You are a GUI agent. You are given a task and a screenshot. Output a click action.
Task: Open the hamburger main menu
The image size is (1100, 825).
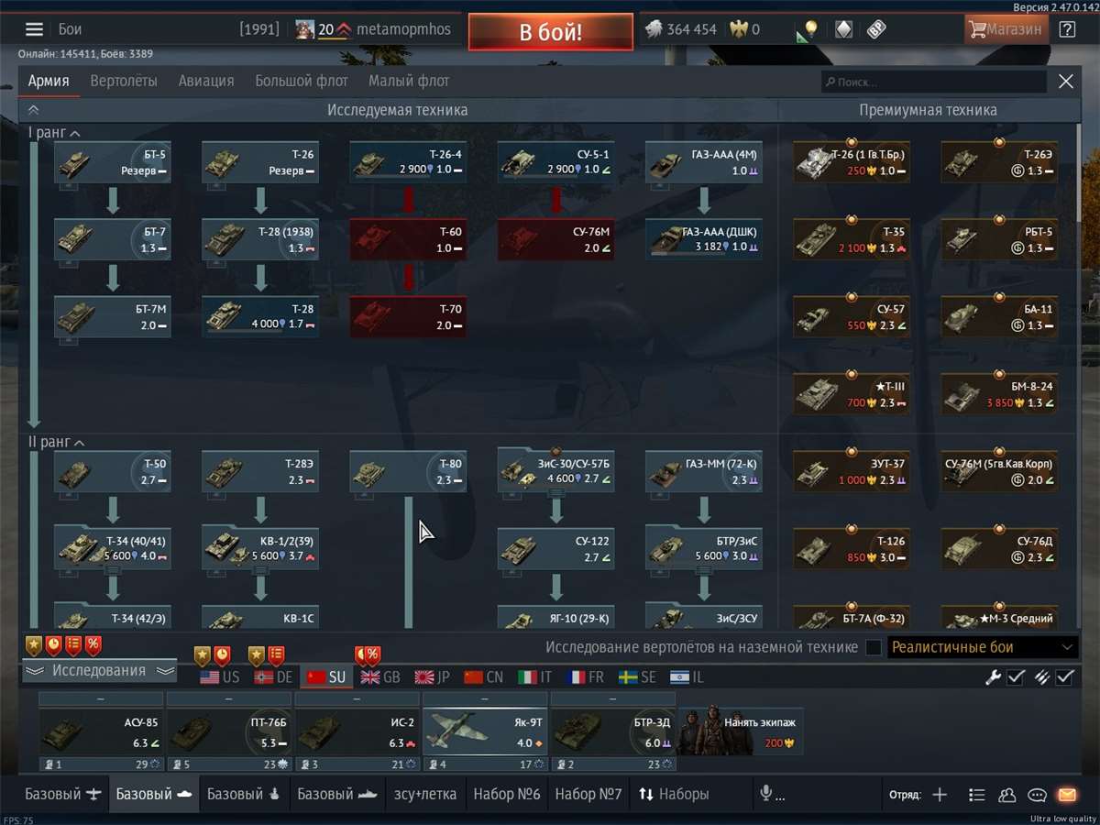click(34, 29)
